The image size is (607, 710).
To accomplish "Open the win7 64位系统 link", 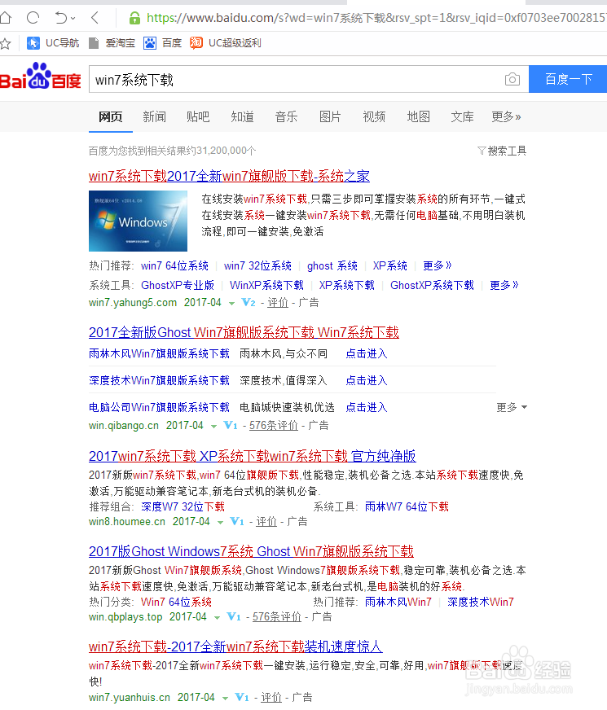I will point(175,265).
